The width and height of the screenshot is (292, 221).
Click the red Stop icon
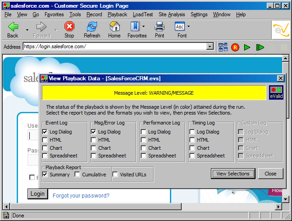[x=69, y=26]
